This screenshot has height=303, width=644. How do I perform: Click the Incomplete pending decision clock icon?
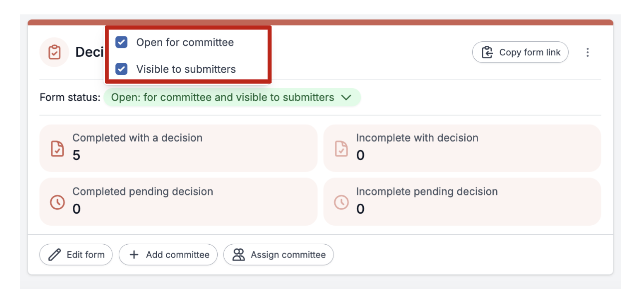pos(341,202)
